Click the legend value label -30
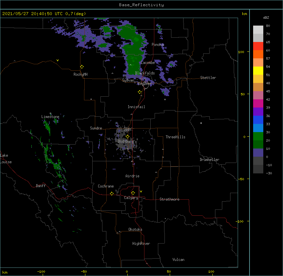283x276 pixels. click(x=269, y=173)
